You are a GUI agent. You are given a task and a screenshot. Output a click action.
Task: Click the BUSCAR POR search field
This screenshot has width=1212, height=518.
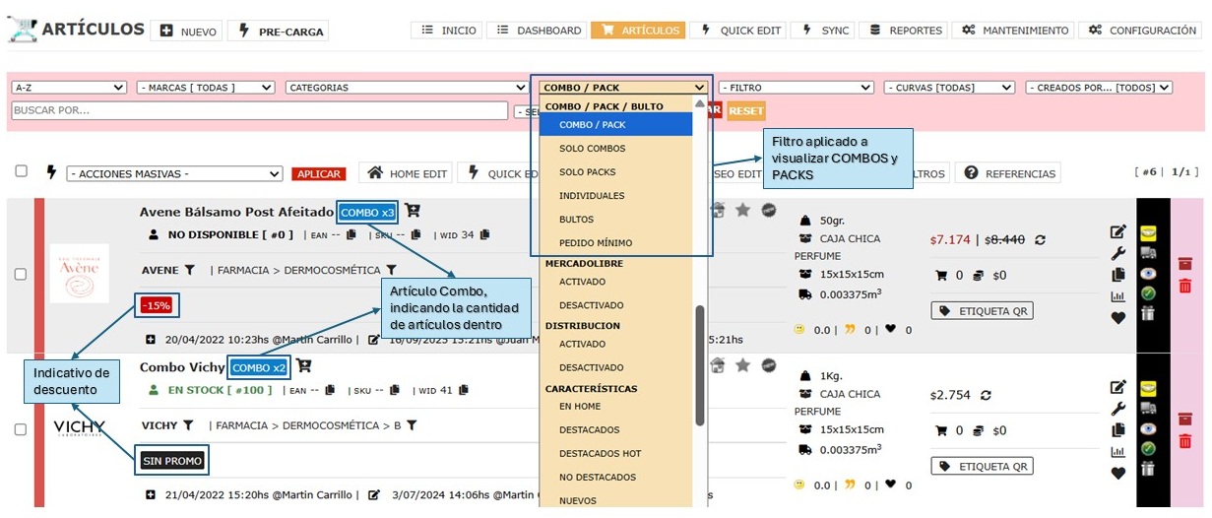coord(260,110)
